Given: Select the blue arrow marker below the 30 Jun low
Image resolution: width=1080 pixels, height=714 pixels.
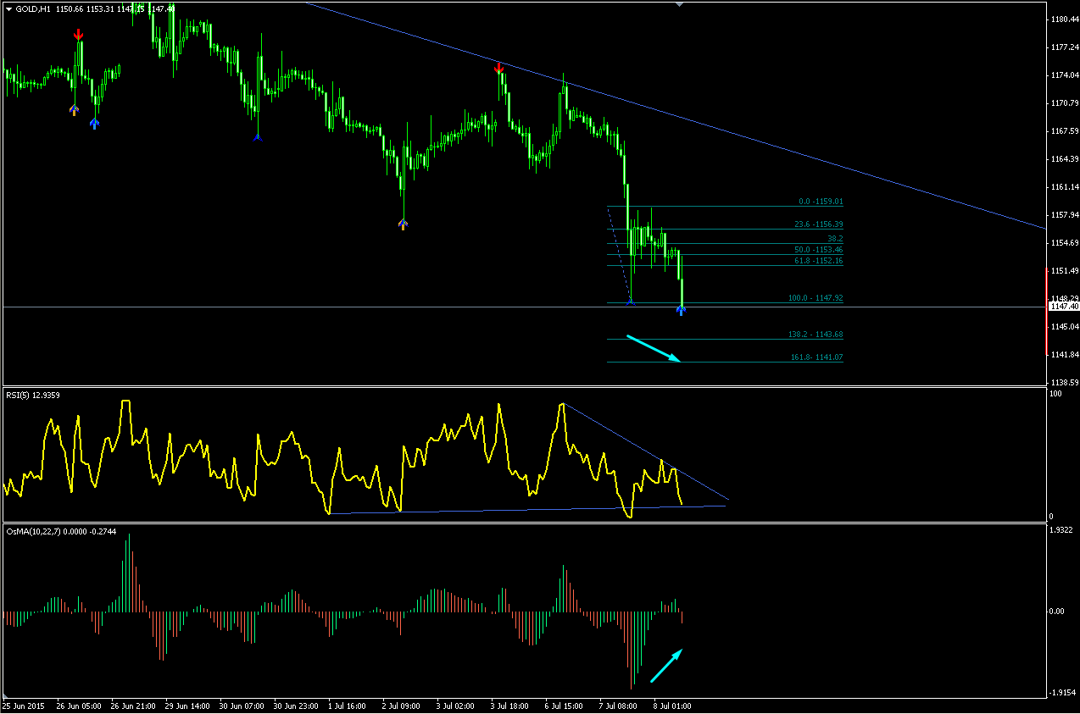Looking at the screenshot, I should pyautogui.click(x=258, y=137).
